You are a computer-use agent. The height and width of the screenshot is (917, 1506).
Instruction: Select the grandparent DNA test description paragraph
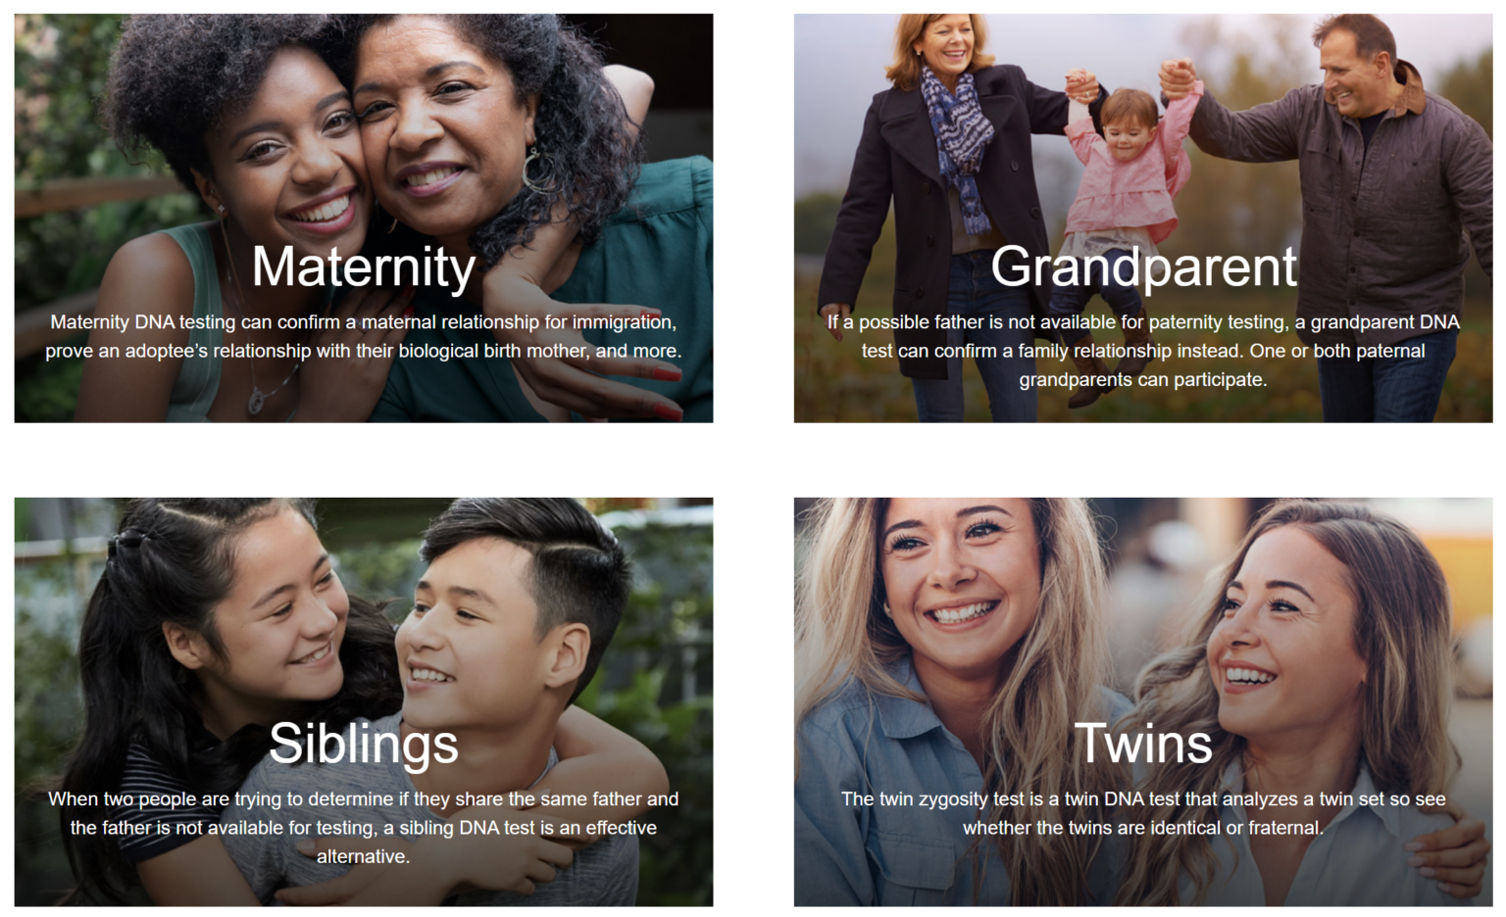(x=1143, y=351)
